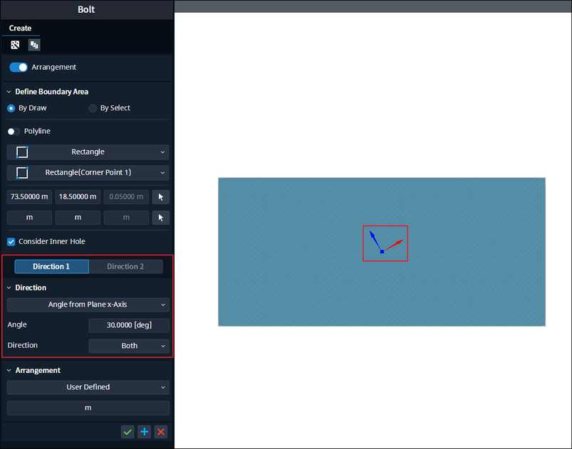This screenshot has height=449, width=572.
Task: Select the first create mode icon under Create
Action: [x=15, y=45]
